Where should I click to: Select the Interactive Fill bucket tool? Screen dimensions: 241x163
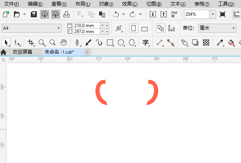coord(231,42)
